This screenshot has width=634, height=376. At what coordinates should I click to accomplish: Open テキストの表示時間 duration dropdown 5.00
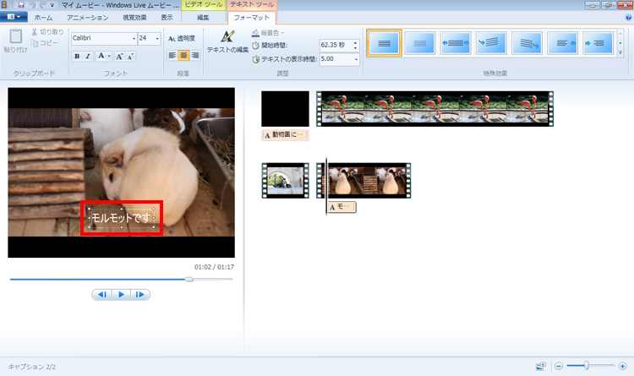coord(356,59)
